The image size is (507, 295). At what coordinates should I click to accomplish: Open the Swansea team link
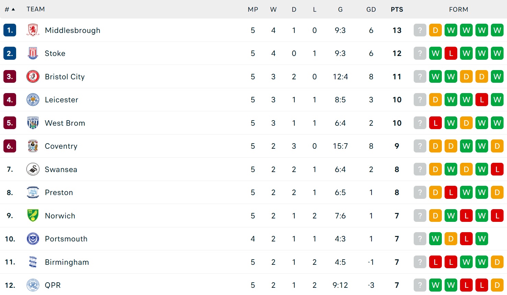point(61,169)
